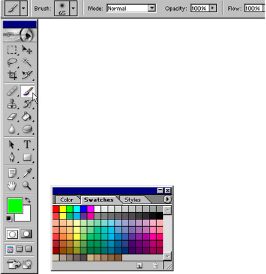Click the Brush tool preset icon in options bar
The width and height of the screenshot is (266, 274).
[13, 9]
